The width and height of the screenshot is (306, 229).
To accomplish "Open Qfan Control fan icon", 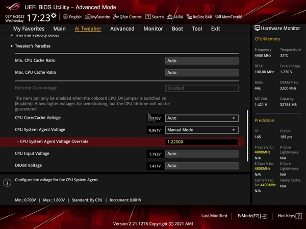I will tap(116, 17).
